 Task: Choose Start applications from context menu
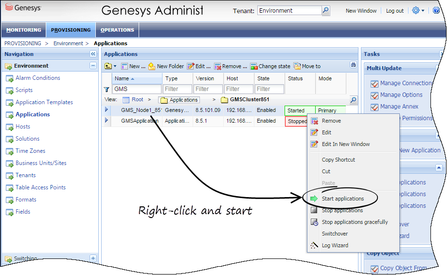pyautogui.click(x=353, y=199)
